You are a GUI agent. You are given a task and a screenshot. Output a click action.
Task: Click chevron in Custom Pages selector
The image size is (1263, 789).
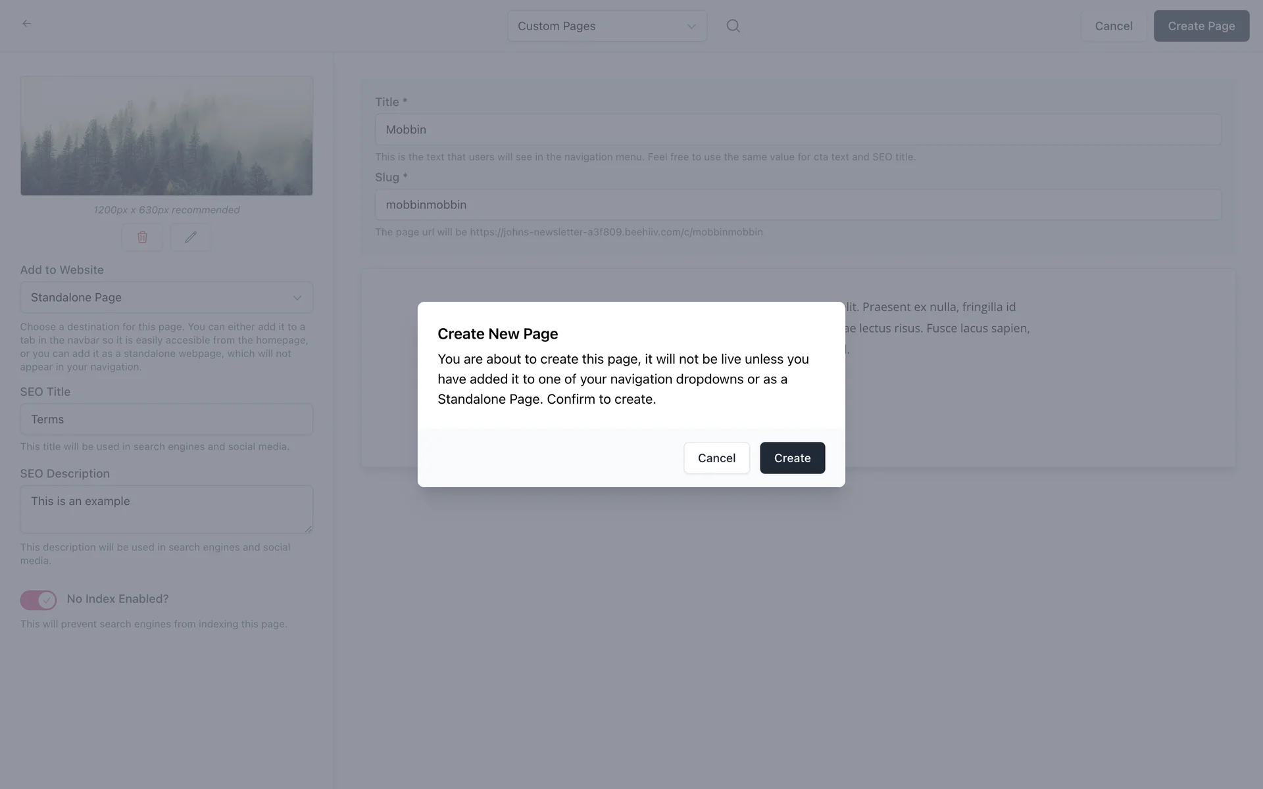point(691,26)
